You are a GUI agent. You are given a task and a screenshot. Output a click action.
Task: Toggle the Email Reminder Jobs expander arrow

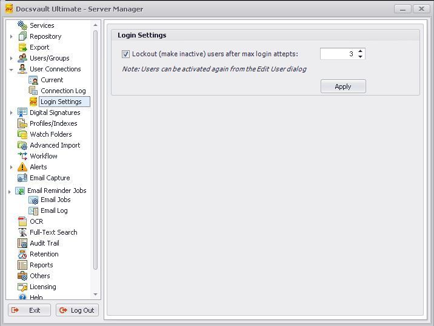coord(10,192)
